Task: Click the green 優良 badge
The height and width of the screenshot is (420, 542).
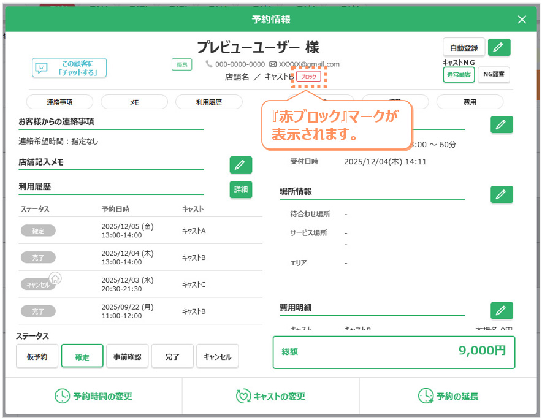Action: pos(181,64)
